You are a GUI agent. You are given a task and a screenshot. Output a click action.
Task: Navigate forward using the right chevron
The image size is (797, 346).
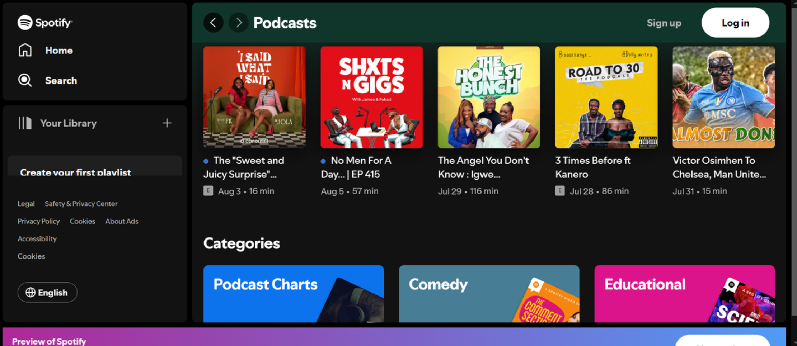coord(238,22)
